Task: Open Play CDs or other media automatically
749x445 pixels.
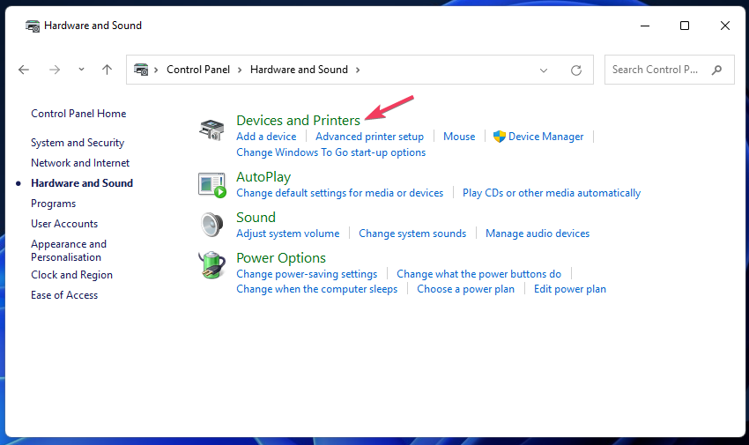Action: click(x=552, y=193)
